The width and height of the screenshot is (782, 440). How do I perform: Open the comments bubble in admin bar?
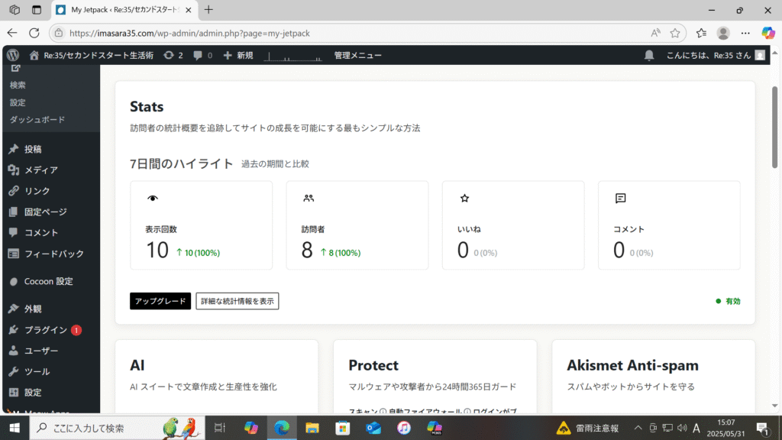[202, 55]
